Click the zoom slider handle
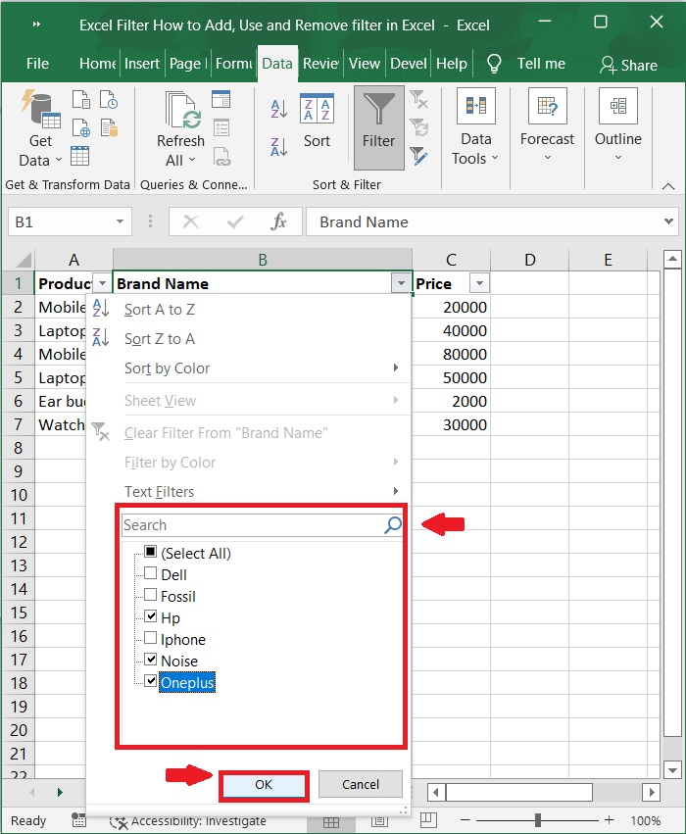This screenshot has width=686, height=834. [538, 820]
